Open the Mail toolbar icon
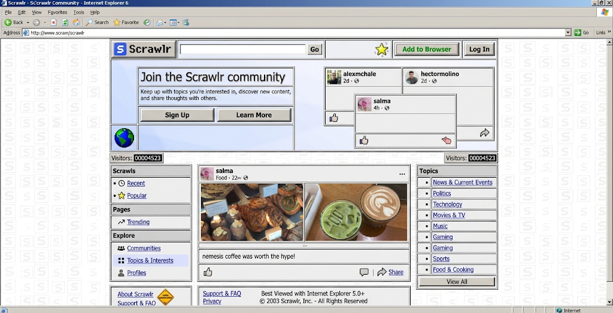This screenshot has height=313, width=613. [159, 23]
